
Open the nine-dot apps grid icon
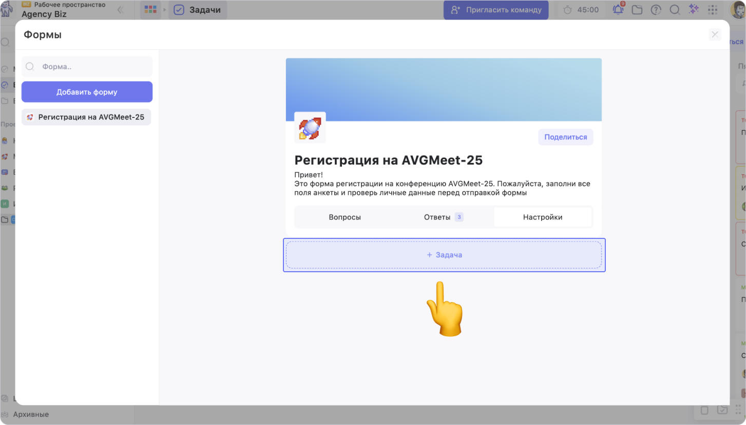point(713,10)
